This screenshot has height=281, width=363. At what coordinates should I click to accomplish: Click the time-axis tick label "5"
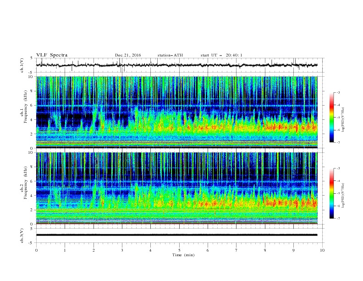pos(179,250)
